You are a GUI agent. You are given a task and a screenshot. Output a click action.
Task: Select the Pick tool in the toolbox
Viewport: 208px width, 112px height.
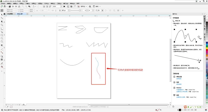[x=2, y=15]
